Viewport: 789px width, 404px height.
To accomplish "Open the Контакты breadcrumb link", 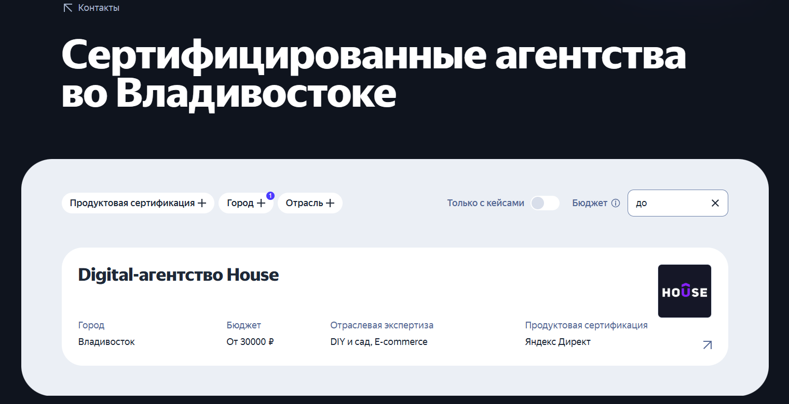I will pyautogui.click(x=99, y=8).
